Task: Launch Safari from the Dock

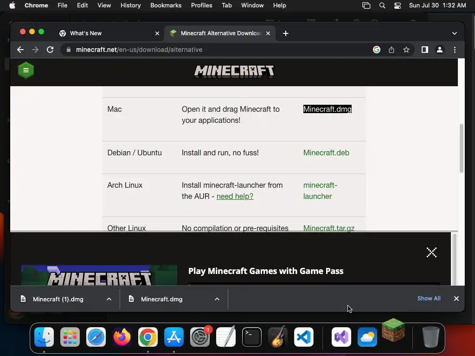Action: (x=96, y=337)
